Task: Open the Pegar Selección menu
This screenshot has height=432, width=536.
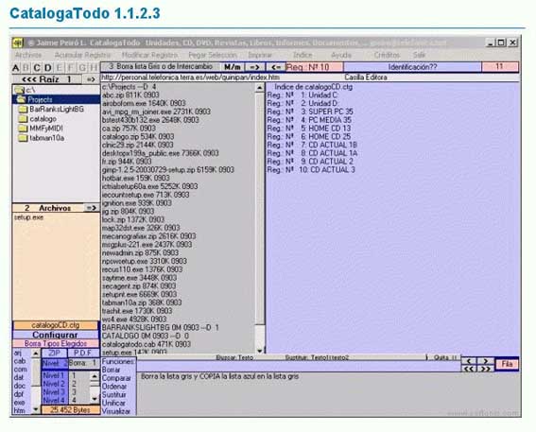Action: [213, 55]
